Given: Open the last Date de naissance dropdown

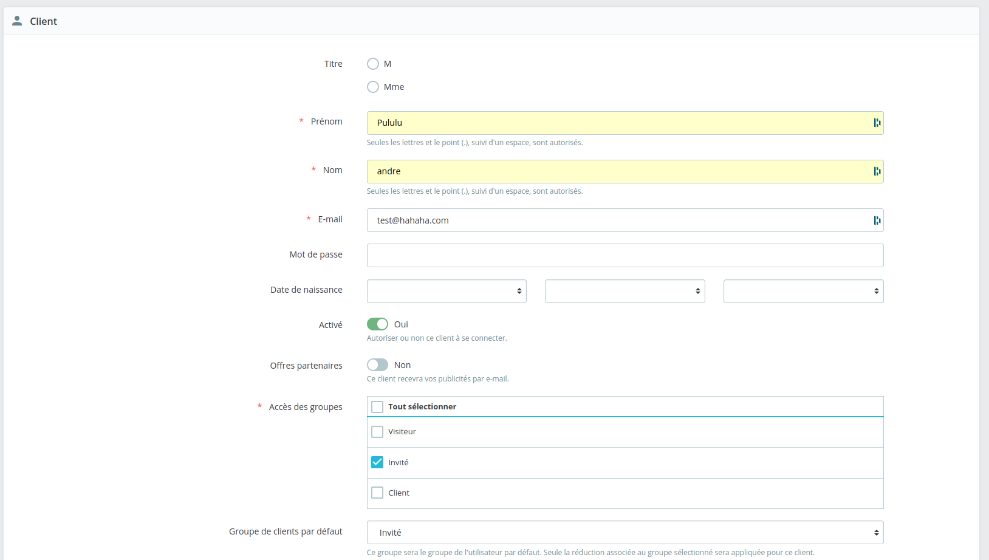Looking at the screenshot, I should coord(803,291).
